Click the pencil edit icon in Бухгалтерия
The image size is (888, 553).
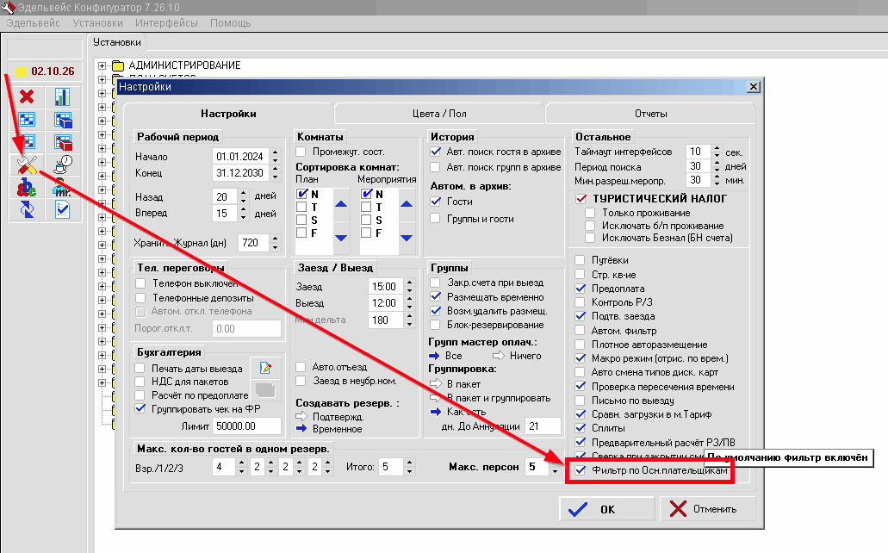coord(265,369)
